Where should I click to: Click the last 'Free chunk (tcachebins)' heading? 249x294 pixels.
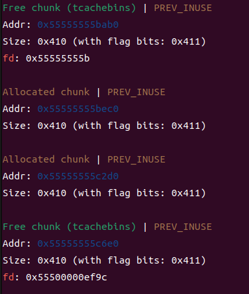(x=69, y=227)
